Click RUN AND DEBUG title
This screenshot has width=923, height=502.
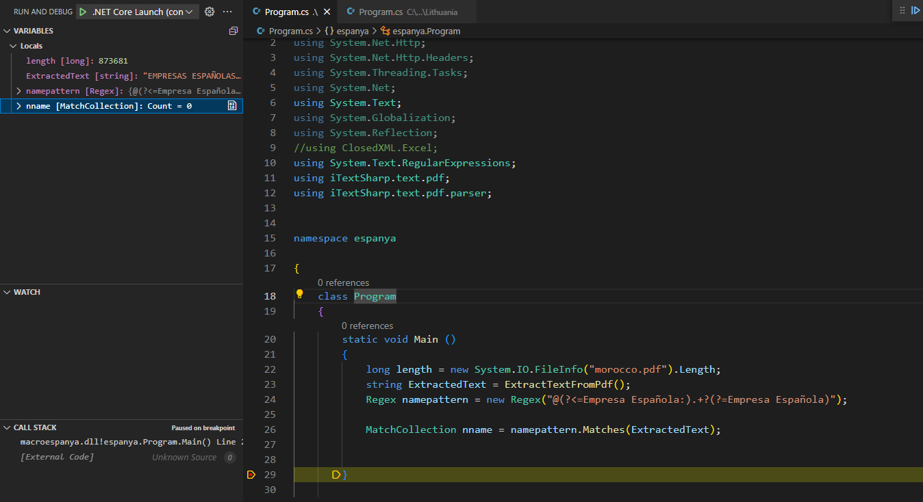[43, 12]
